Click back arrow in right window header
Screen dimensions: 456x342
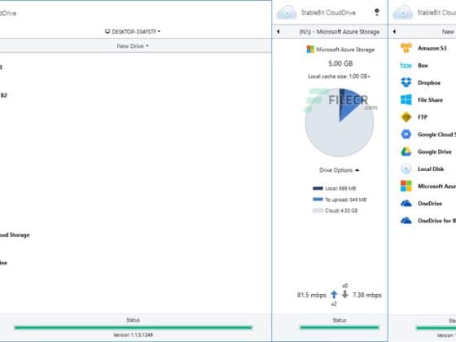tap(394, 32)
